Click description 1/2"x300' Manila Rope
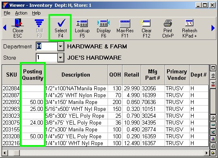 (72, 129)
